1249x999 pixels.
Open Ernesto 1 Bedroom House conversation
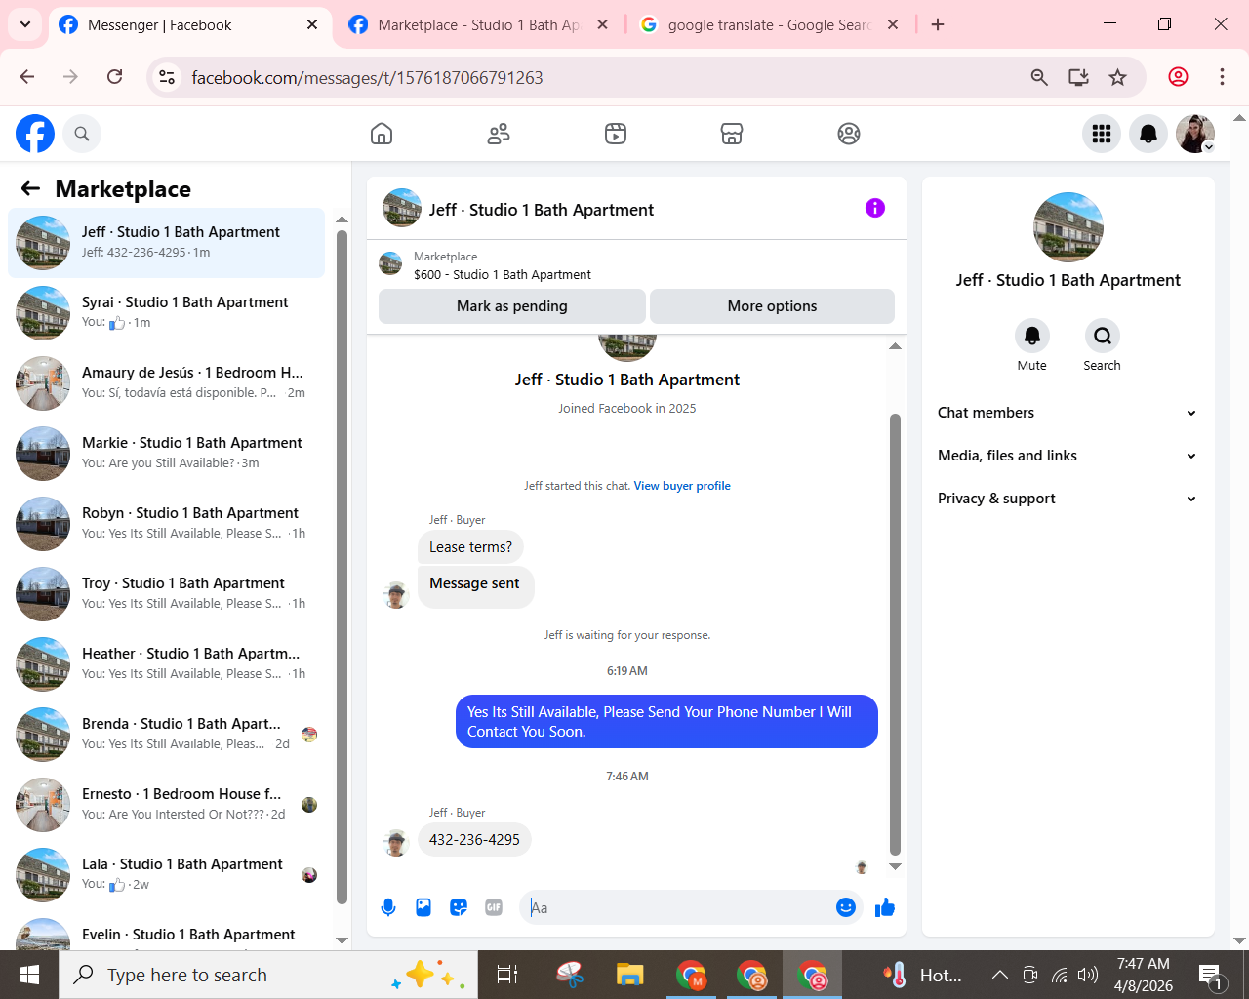pyautogui.click(x=166, y=805)
